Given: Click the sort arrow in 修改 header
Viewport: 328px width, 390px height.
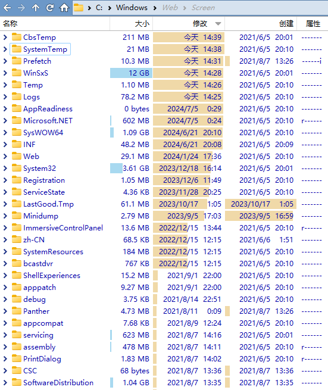Looking at the screenshot, I should click(218, 24).
